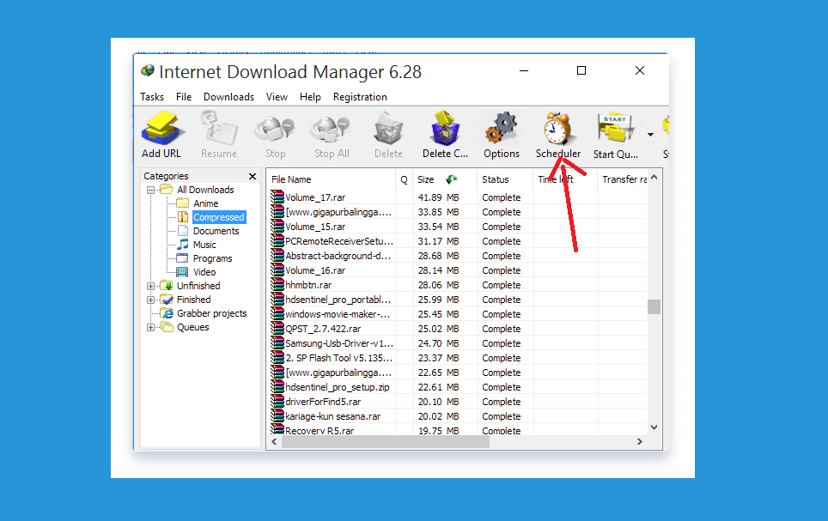Select the Compressed category
The height and width of the screenshot is (521, 828).
(x=219, y=217)
